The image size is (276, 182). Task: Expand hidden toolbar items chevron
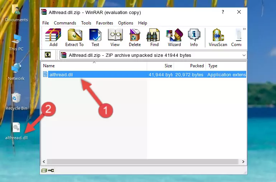point(244,29)
